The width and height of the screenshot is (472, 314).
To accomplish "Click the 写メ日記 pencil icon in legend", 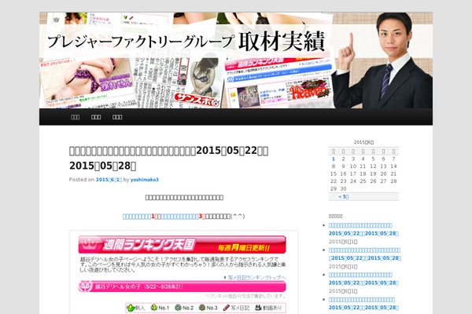I will tap(227, 308).
